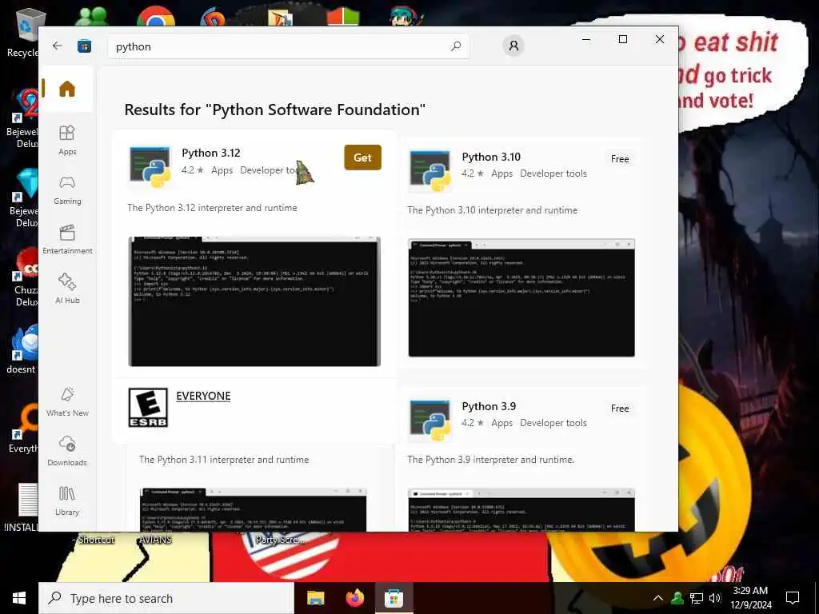The image size is (819, 614).
Task: Click the volume speaker icon in the tray
Action: click(x=715, y=598)
